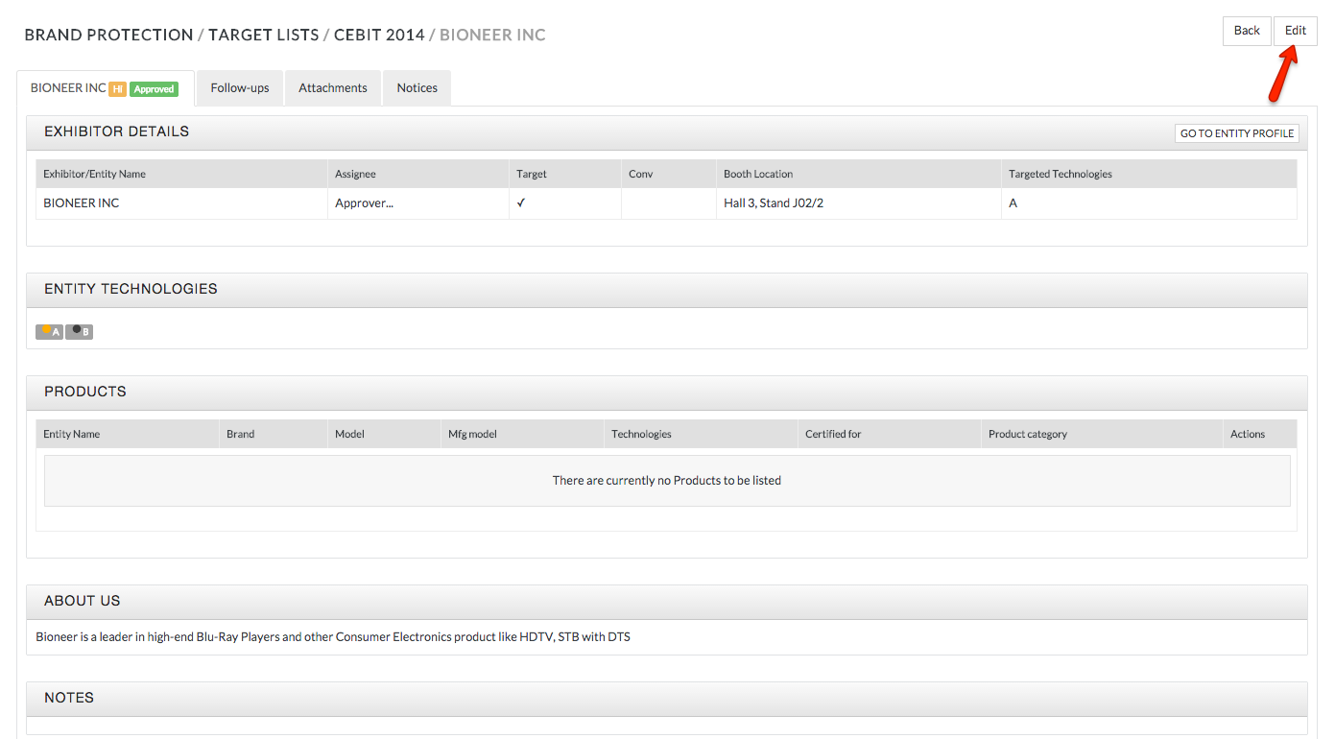Screen dimensions: 1335x739
Task: Click the Edit button
Action: click(x=1296, y=30)
